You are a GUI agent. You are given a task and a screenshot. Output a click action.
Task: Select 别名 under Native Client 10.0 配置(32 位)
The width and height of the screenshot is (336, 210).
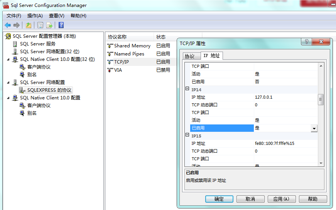click(32, 75)
